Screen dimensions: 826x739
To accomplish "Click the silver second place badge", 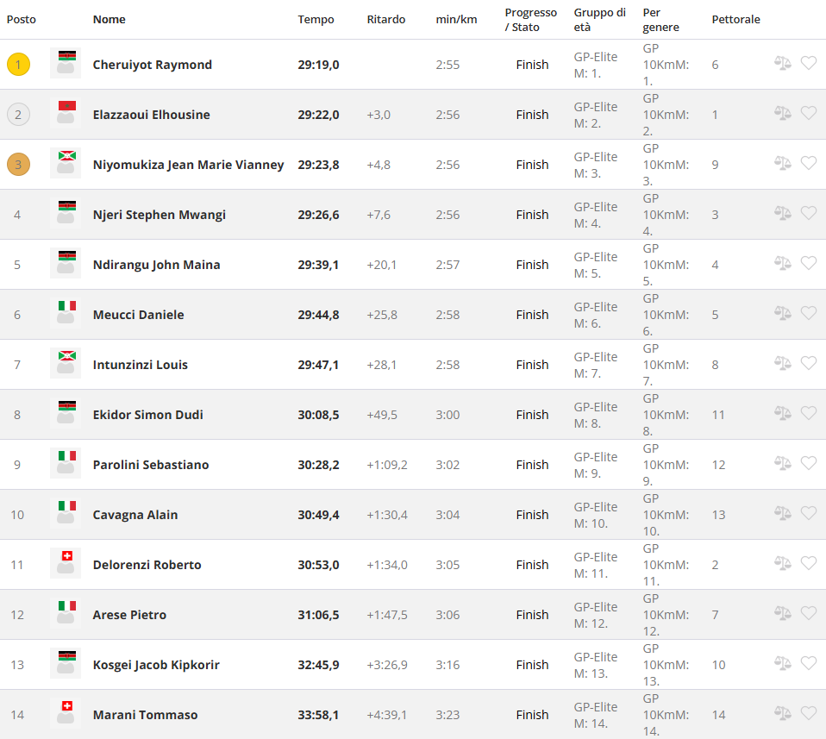I will tap(18, 114).
